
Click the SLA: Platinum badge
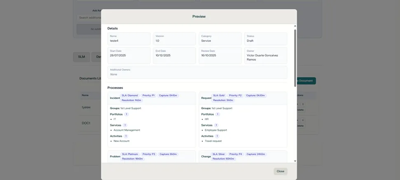click(x=130, y=154)
